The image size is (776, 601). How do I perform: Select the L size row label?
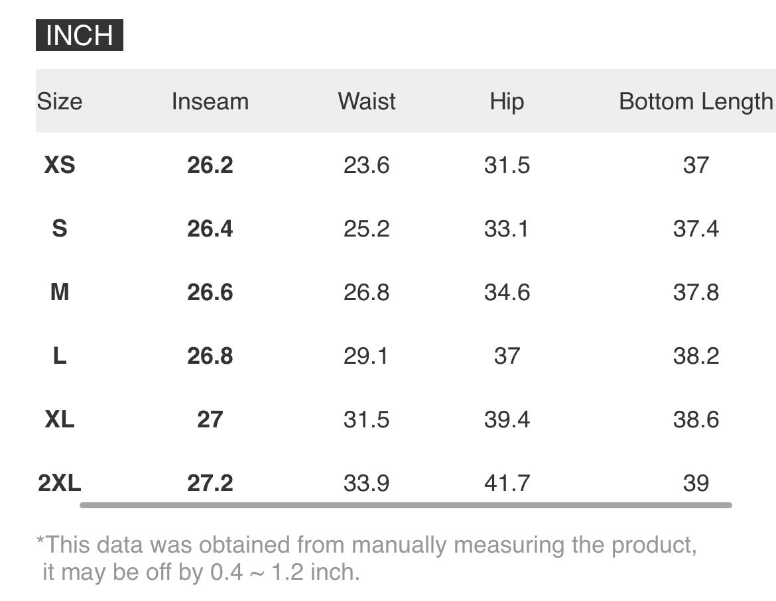[x=60, y=356]
